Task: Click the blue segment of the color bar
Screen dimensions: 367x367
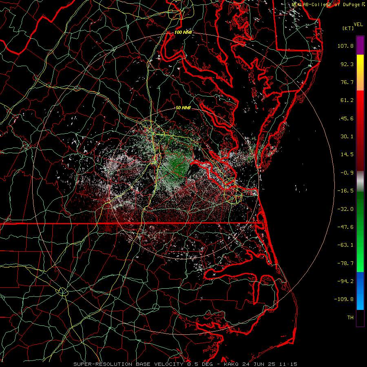Action: [x=360, y=291]
